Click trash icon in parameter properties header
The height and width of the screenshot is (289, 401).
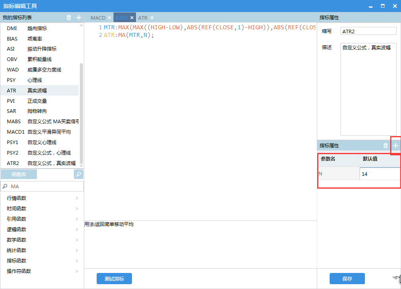[x=386, y=146]
